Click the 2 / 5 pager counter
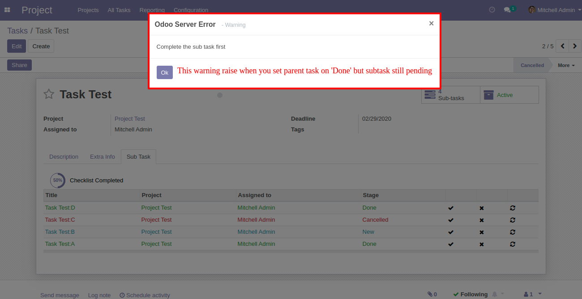The image size is (582, 299). (548, 46)
